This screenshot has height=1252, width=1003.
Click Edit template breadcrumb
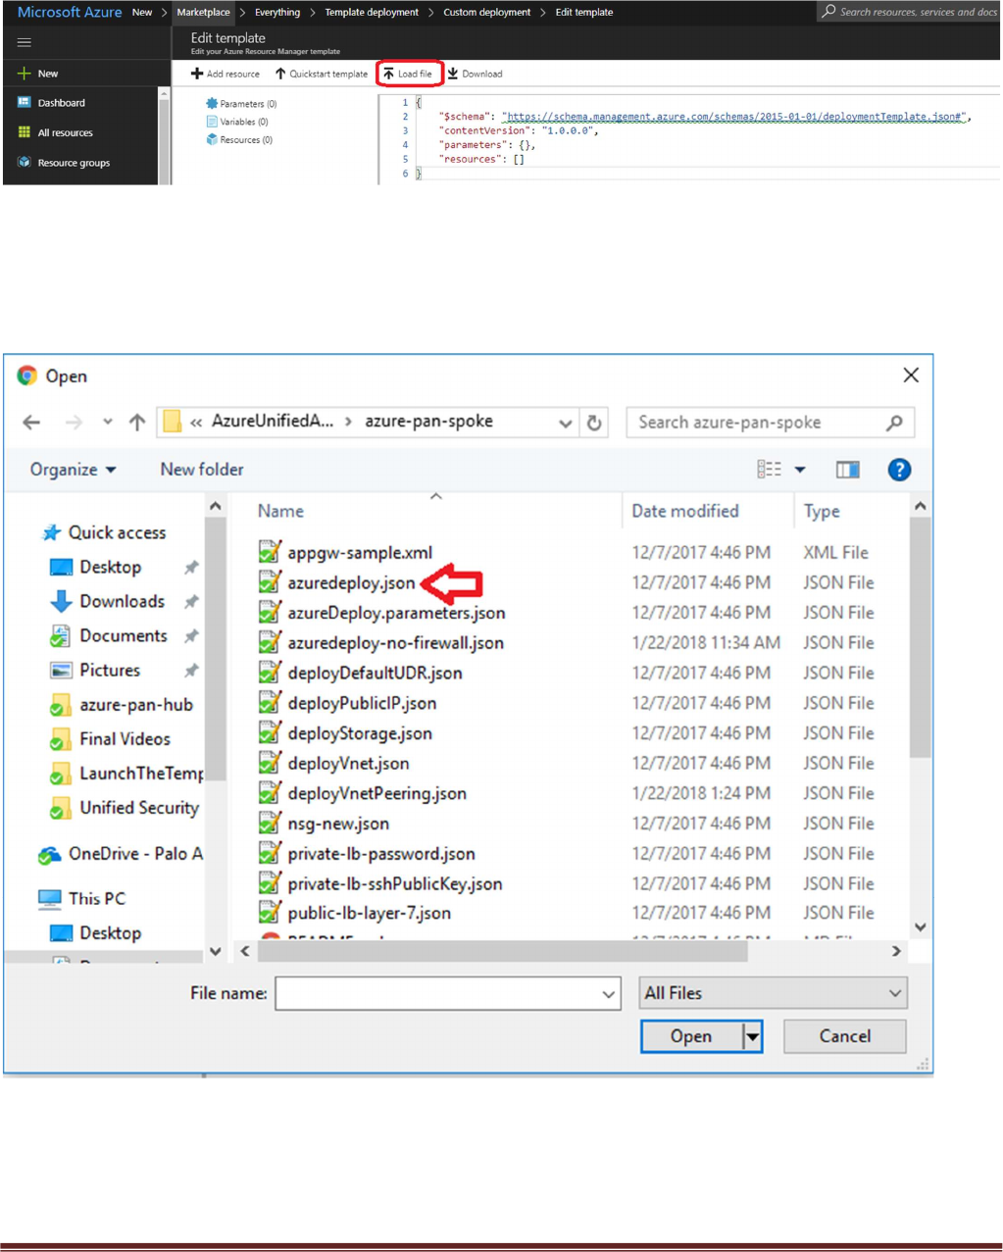coord(584,13)
